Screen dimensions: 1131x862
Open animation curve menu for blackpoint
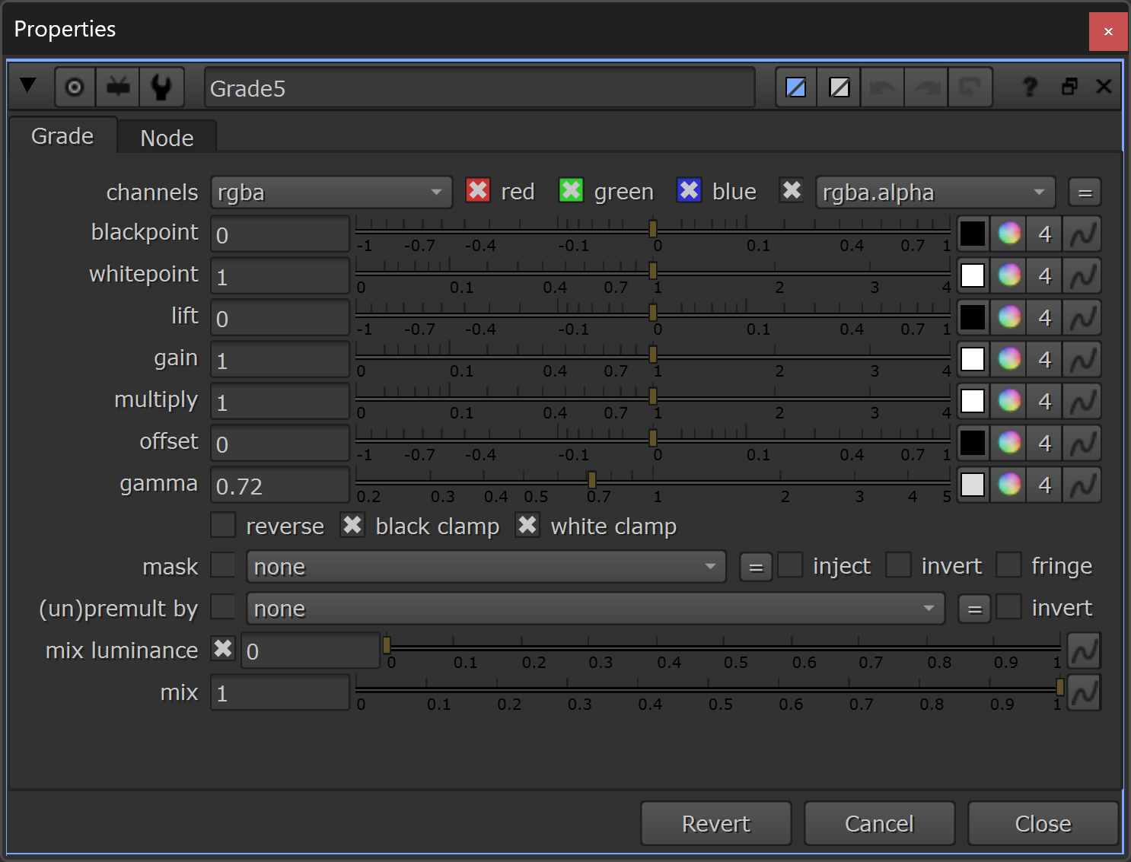1082,234
